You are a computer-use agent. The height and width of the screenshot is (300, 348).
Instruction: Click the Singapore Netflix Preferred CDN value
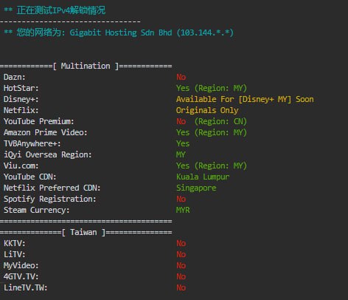tap(196, 188)
